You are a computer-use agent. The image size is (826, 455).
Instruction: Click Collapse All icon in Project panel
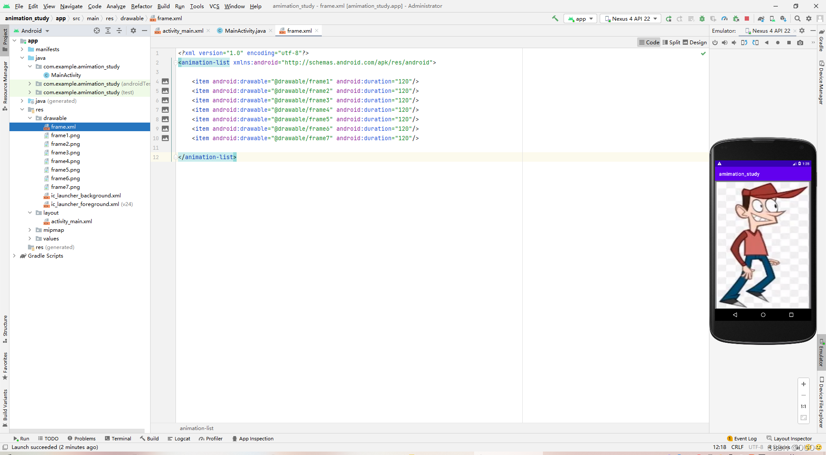(x=119, y=31)
